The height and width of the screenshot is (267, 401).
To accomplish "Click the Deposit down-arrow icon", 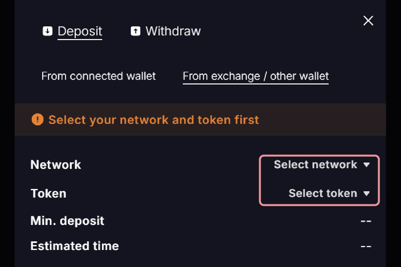I will [47, 31].
